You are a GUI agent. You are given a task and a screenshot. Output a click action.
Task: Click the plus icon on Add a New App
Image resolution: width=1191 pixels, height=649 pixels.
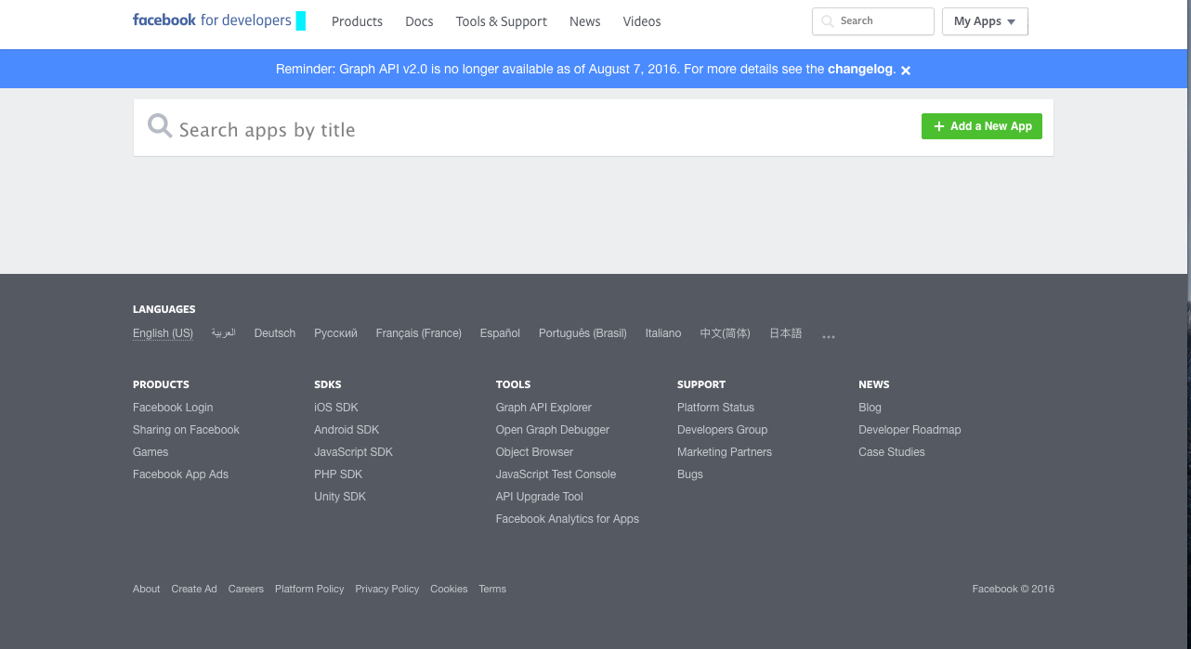point(938,125)
